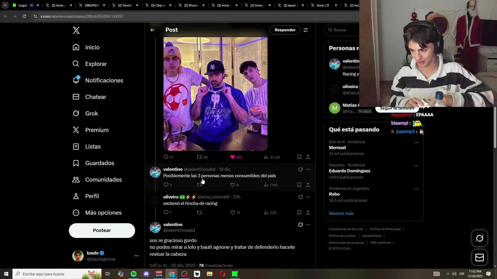
Task: Open Notificaciones in the sidebar
Action: pyautogui.click(x=98, y=80)
